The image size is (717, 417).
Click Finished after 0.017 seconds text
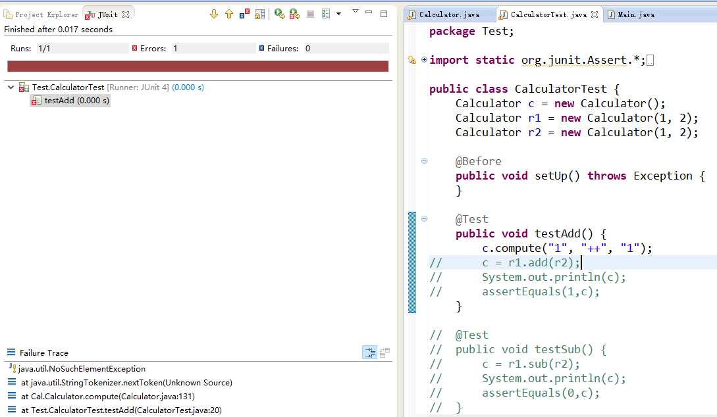click(x=58, y=29)
